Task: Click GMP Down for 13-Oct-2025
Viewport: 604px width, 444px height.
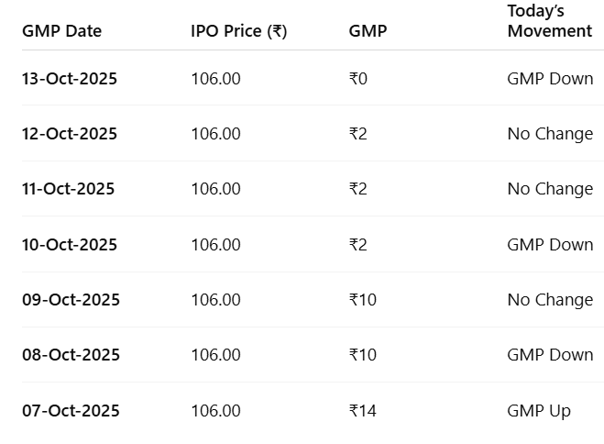Action: 550,79
